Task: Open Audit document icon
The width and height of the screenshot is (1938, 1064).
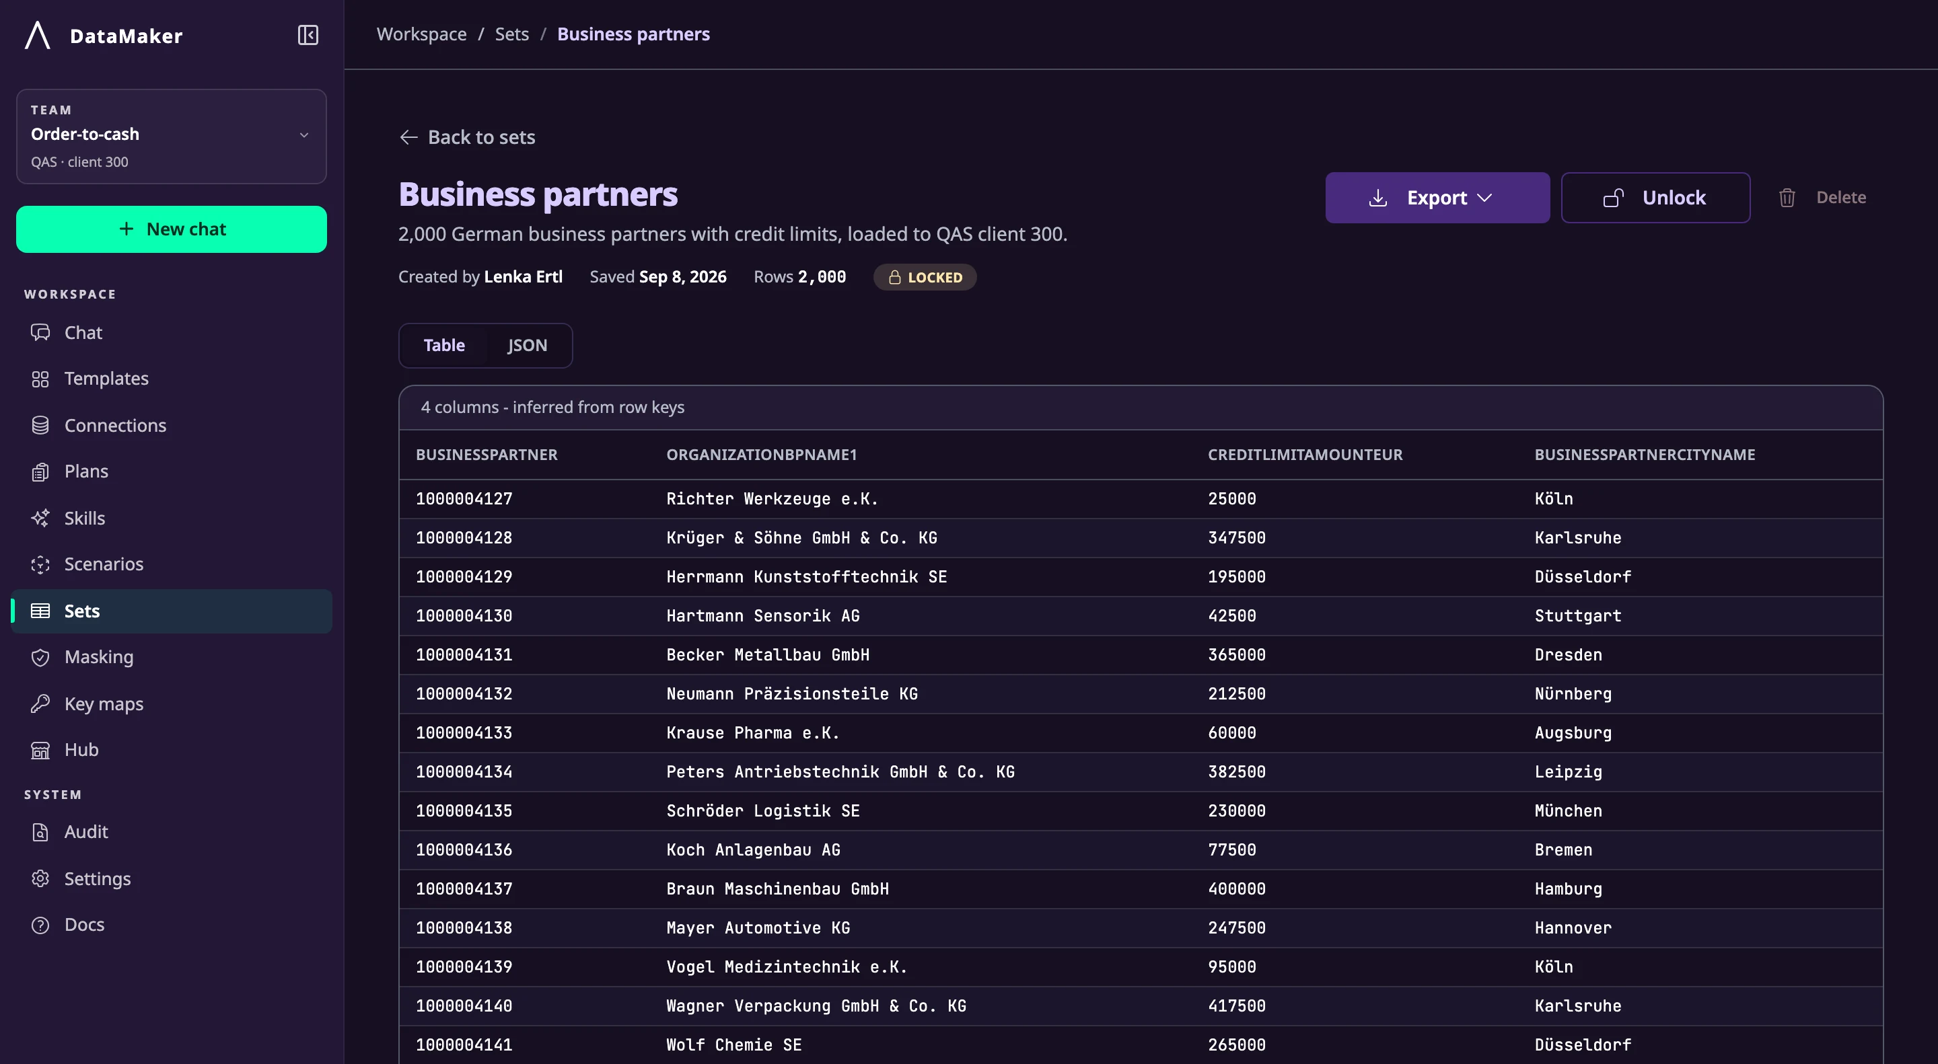Action: tap(40, 832)
